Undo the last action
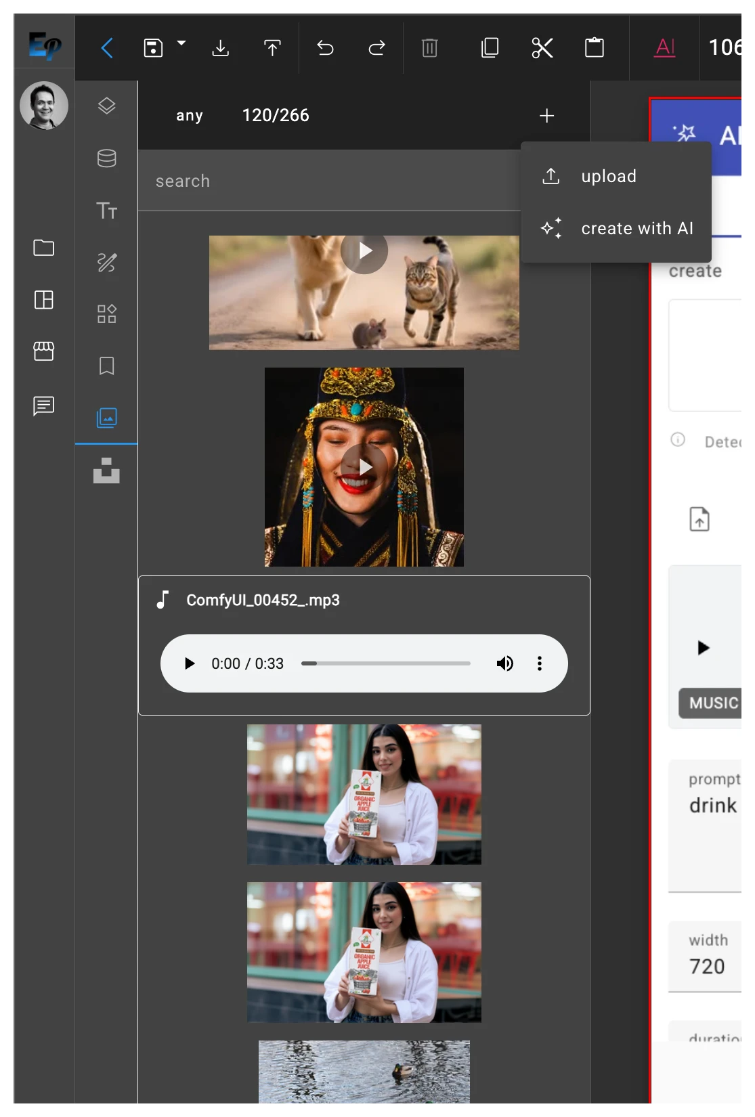 point(326,48)
